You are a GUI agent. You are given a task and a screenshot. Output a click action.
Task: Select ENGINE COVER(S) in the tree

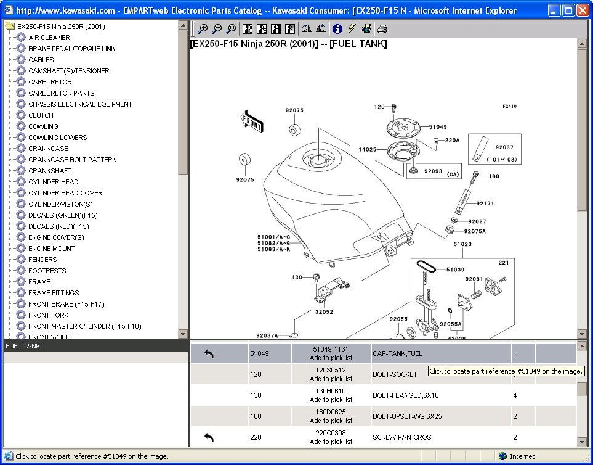pos(57,237)
